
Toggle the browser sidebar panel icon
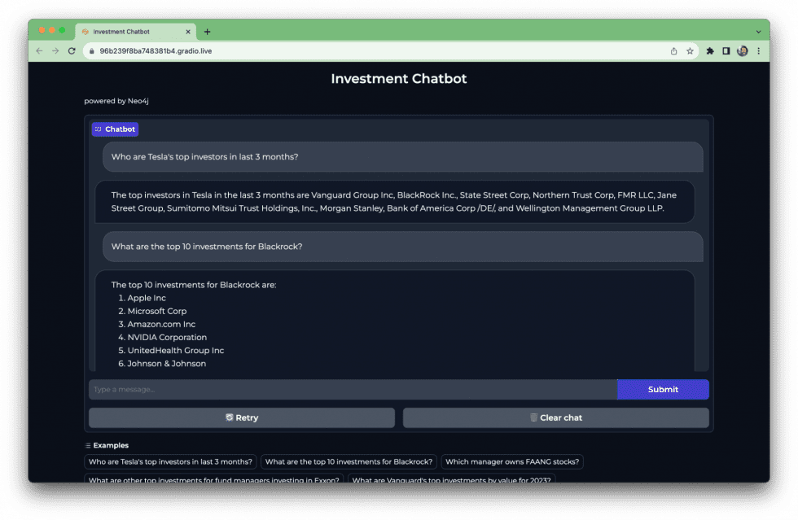point(725,50)
